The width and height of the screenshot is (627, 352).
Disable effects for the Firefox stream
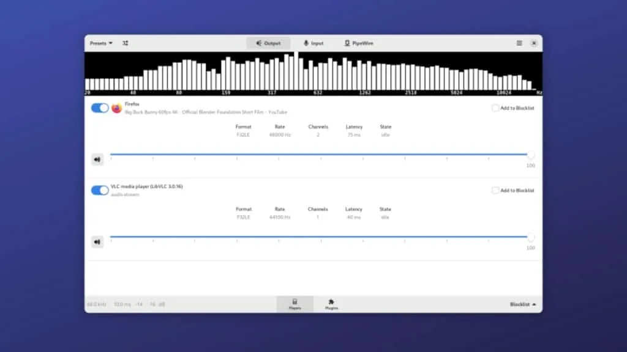pyautogui.click(x=100, y=108)
